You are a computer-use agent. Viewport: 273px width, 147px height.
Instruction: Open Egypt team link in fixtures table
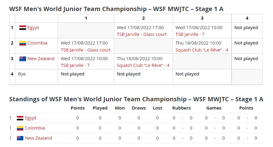click(33, 28)
